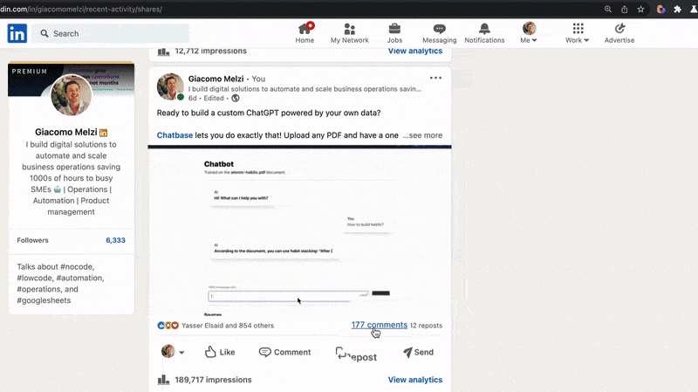The height and width of the screenshot is (392, 698).
Task: Open Messaging chat icon
Action: (440, 29)
